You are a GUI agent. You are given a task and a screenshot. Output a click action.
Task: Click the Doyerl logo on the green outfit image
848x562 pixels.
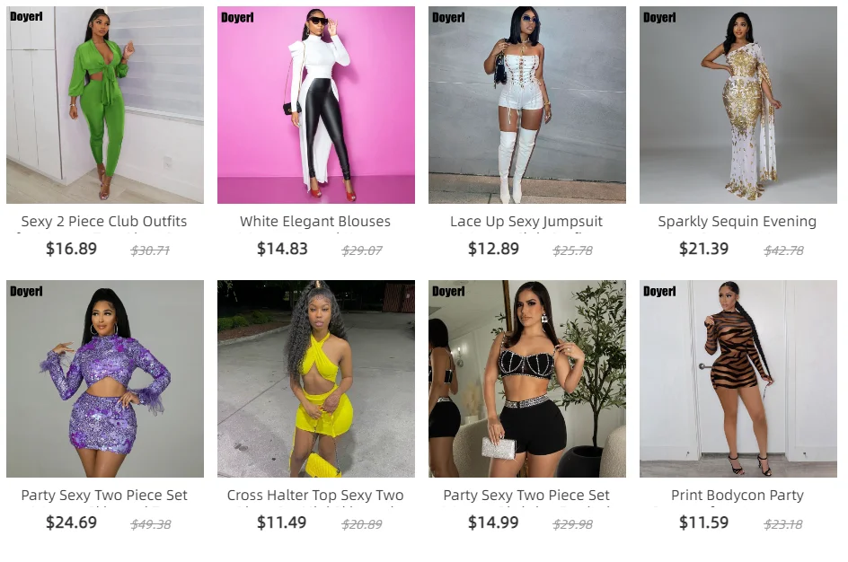click(26, 16)
